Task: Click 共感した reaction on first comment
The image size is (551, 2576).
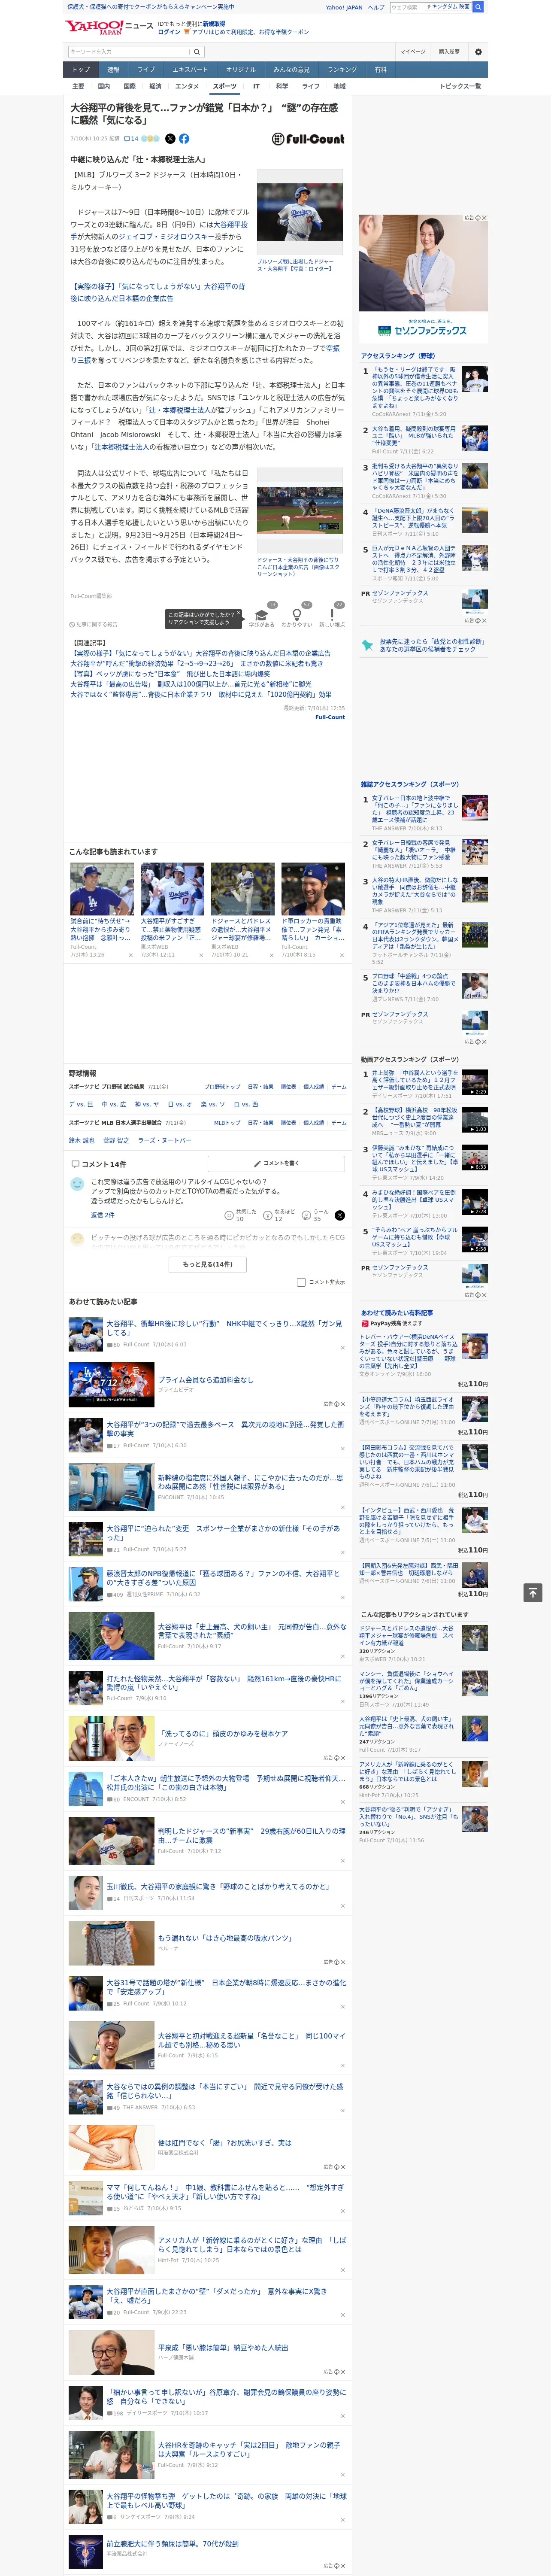Action: (x=241, y=1215)
